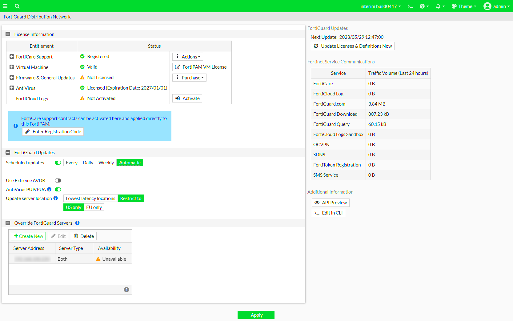Click Server Type column header

74,248
